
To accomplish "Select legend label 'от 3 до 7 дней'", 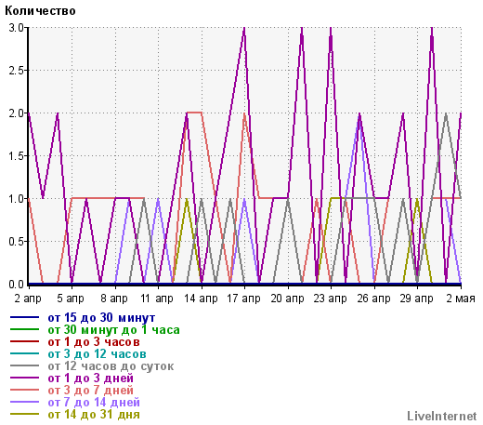I will [x=91, y=391].
